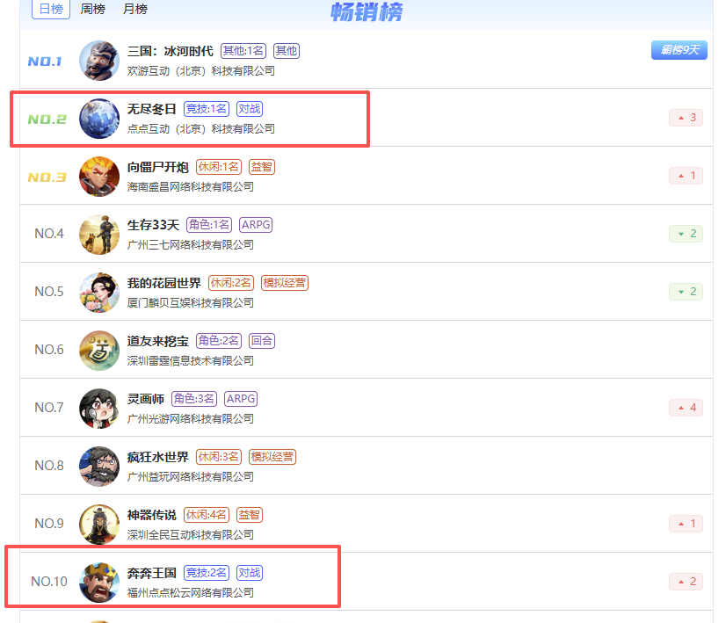
Task: Click the ARPG tag next to 灵画师
Action: click(241, 399)
